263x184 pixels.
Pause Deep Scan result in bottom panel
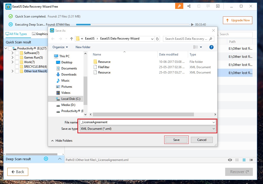[46, 159]
